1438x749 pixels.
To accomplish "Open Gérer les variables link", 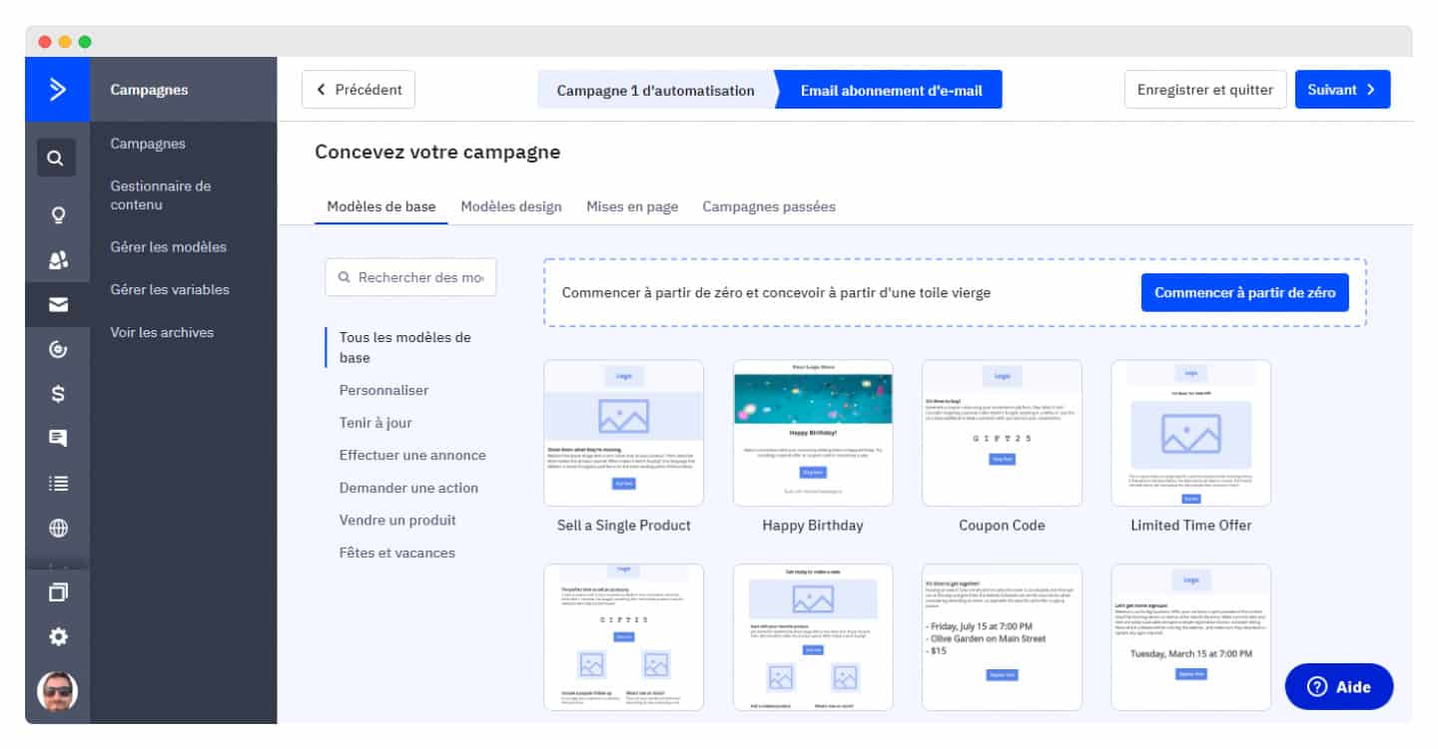I will (x=170, y=289).
